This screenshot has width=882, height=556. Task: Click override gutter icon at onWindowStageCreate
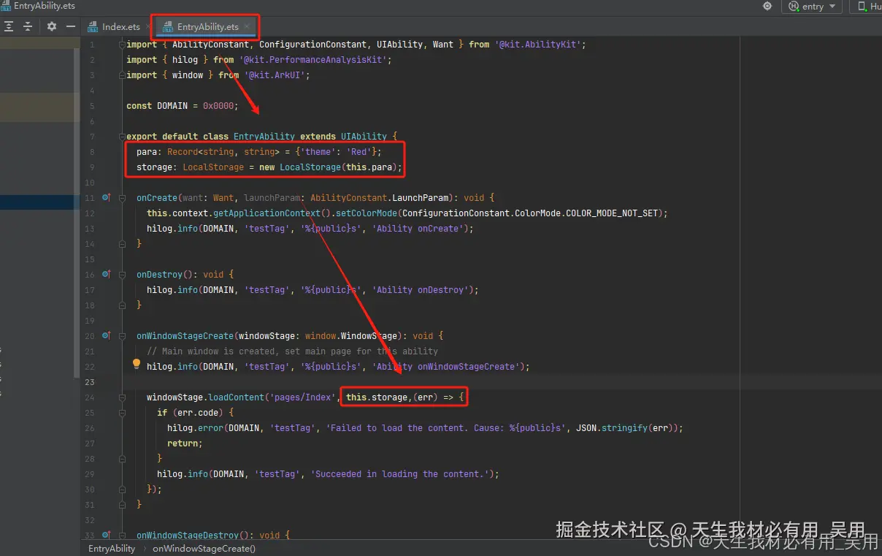106,335
